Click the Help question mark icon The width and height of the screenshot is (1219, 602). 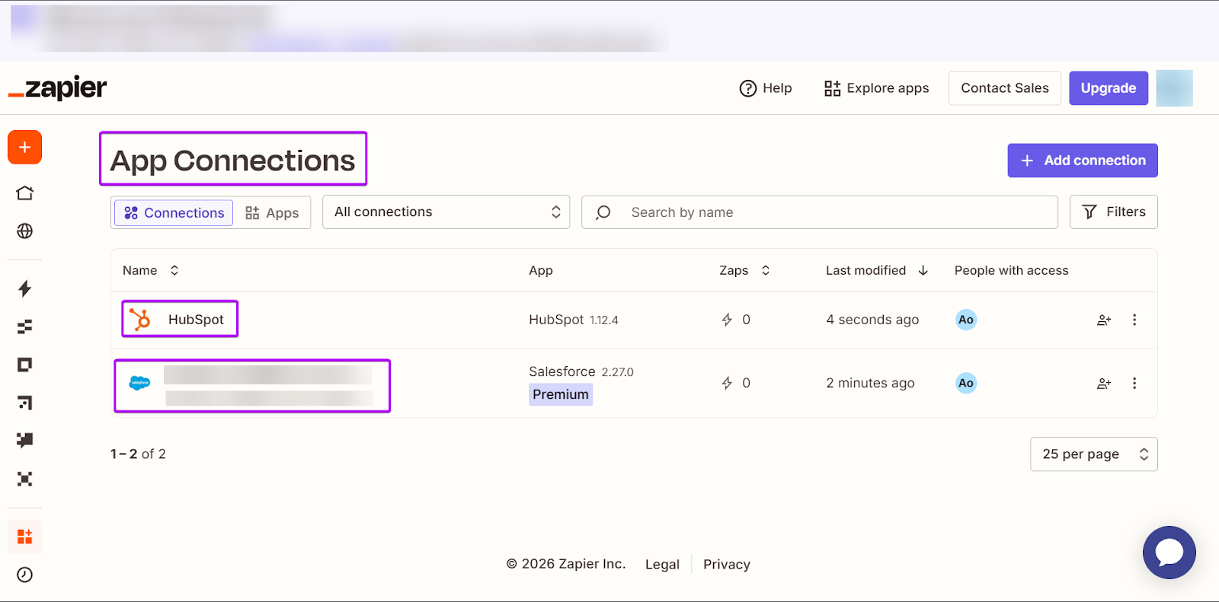(x=748, y=88)
